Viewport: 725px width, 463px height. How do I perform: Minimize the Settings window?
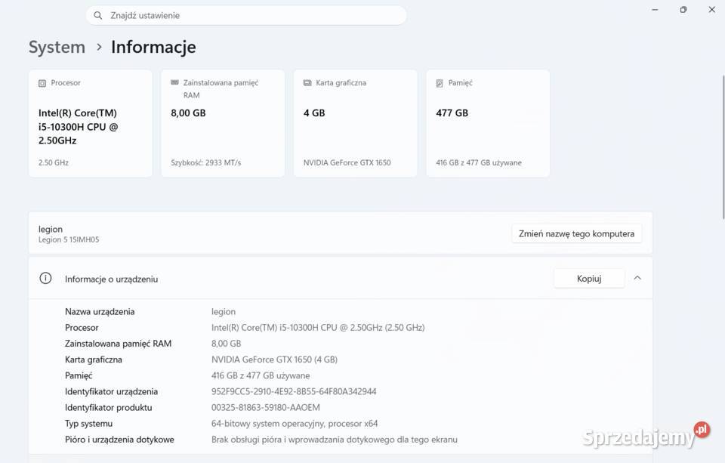point(655,10)
